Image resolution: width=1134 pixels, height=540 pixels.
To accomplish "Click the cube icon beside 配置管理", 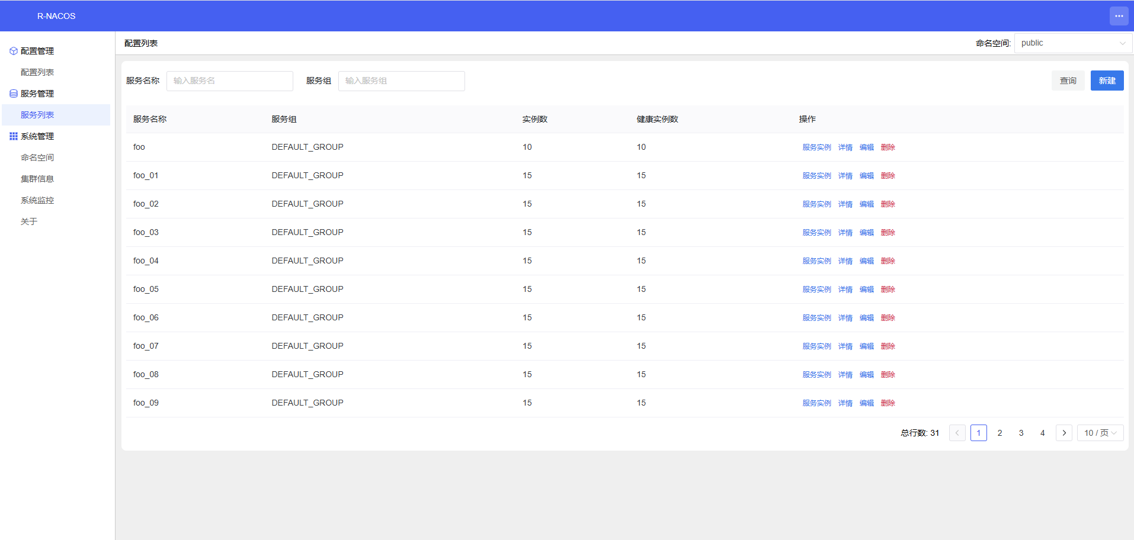I will pyautogui.click(x=13, y=51).
